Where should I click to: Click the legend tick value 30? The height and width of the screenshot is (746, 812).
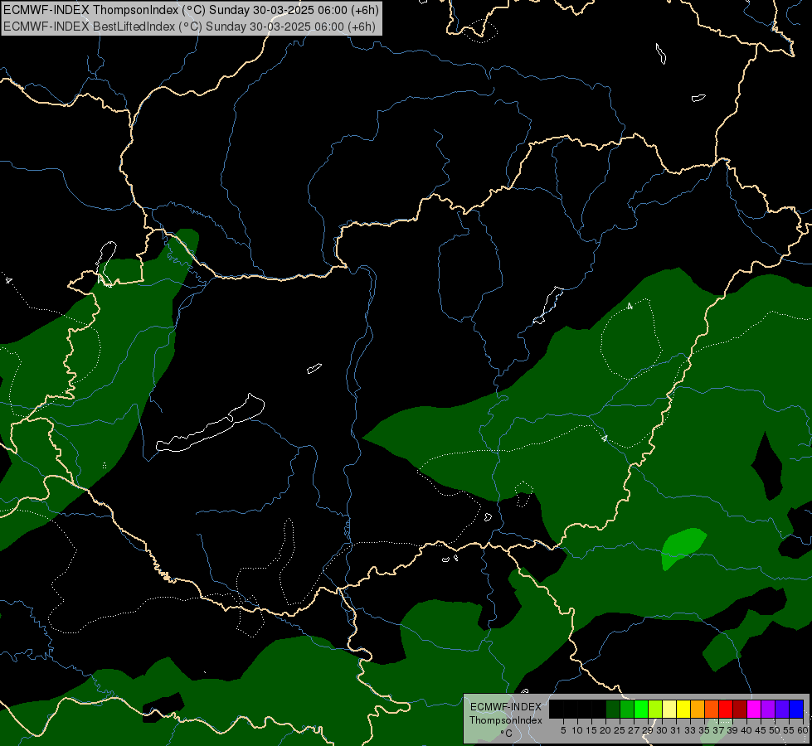[662, 730]
